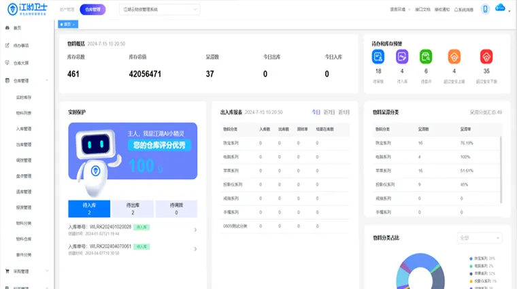Screen dimensions: 517x289
Task: Open arrow for order WLRK202404070061
Action: pyautogui.click(x=195, y=249)
